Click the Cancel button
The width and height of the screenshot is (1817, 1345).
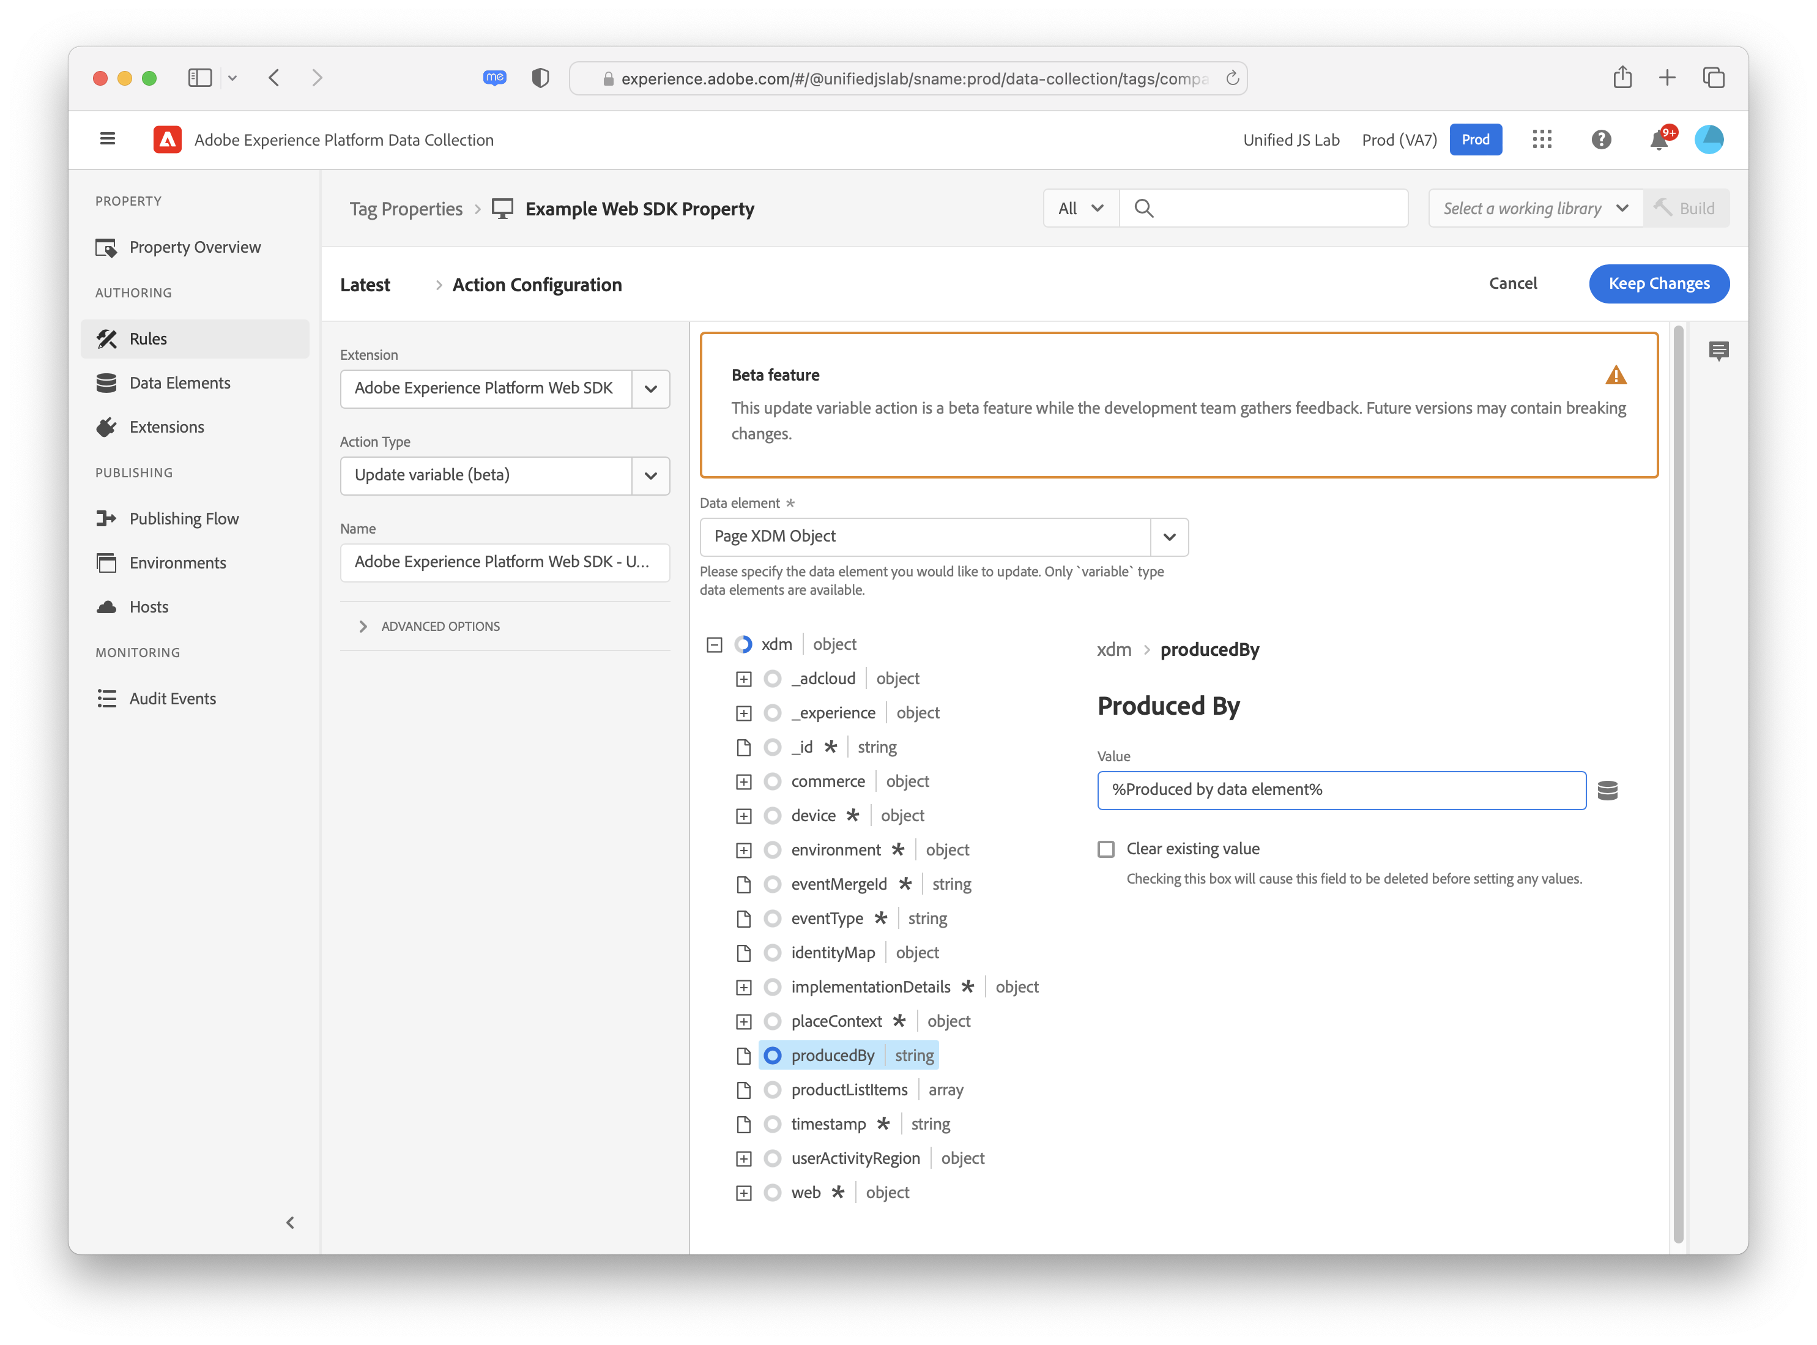tap(1512, 283)
